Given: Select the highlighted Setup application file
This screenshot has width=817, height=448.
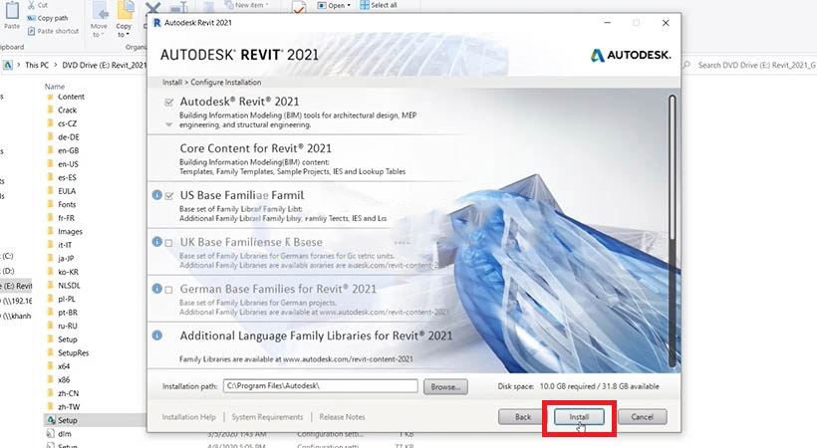Looking at the screenshot, I should pyautogui.click(x=67, y=420).
